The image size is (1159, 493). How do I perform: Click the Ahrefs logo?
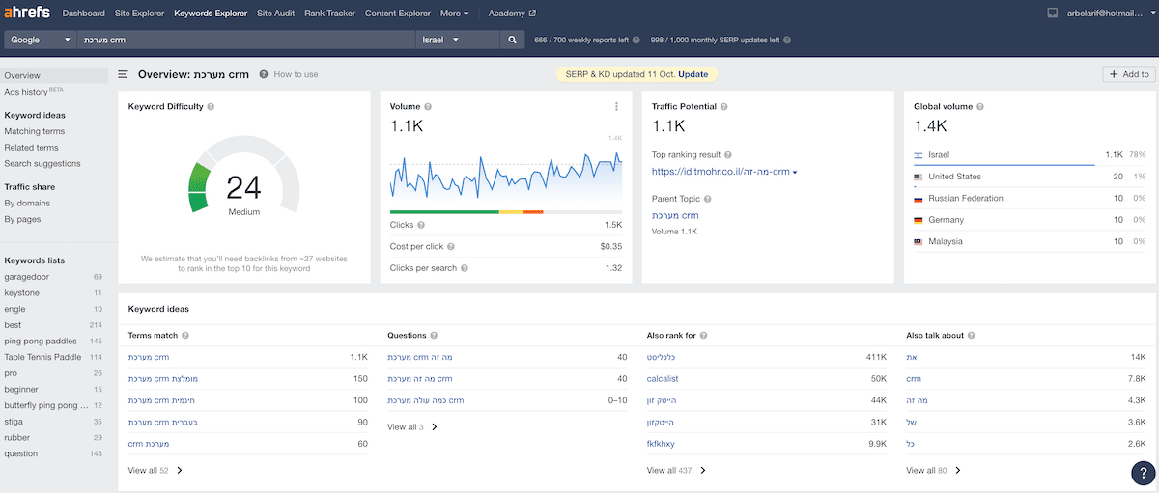point(28,14)
